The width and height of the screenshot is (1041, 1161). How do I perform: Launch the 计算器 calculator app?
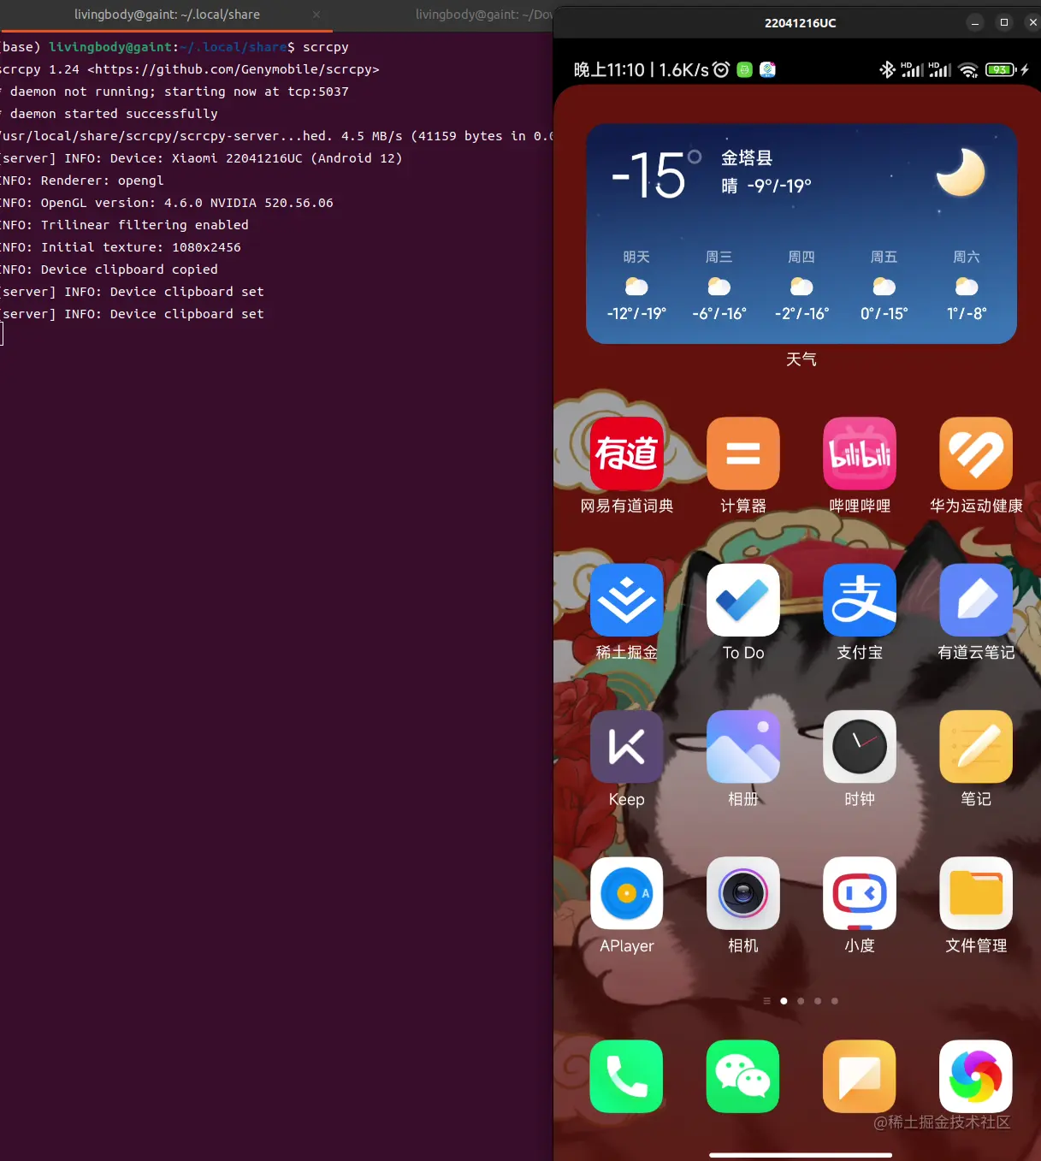click(742, 453)
